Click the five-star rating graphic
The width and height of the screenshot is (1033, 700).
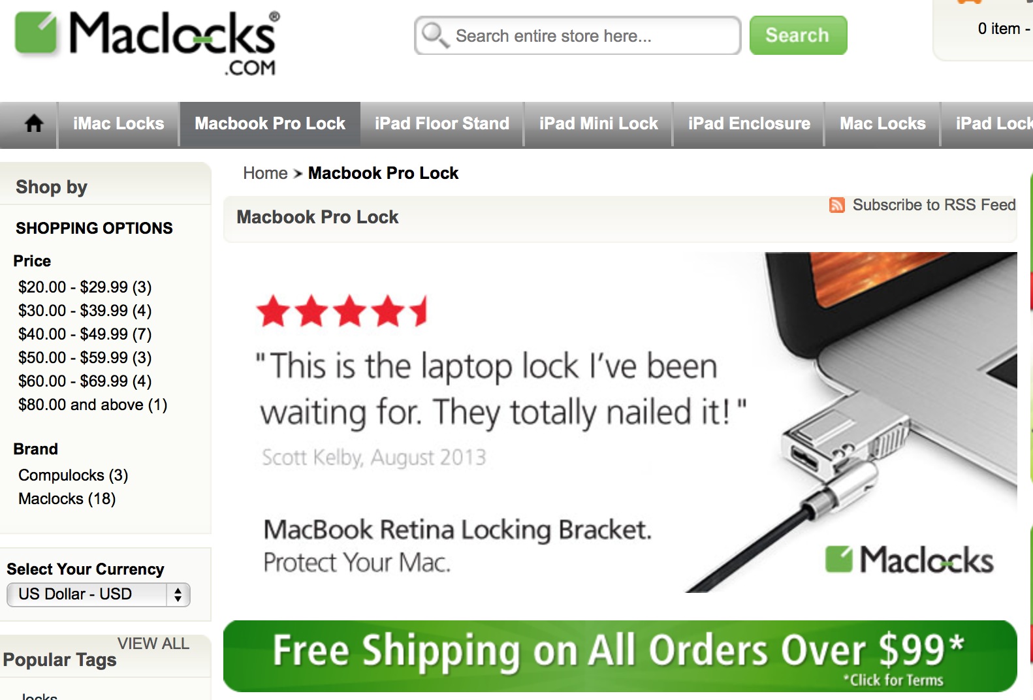point(342,311)
